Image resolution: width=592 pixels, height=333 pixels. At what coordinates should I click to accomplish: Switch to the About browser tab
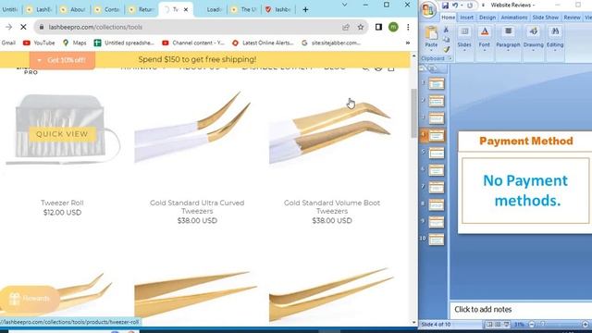tap(74, 10)
